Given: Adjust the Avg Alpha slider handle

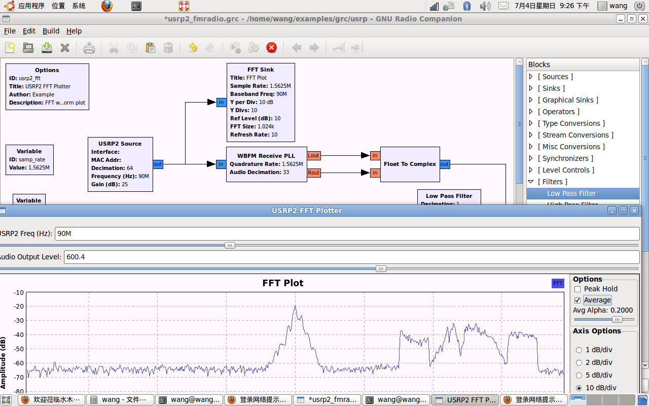Looking at the screenshot, I should click(x=617, y=319).
